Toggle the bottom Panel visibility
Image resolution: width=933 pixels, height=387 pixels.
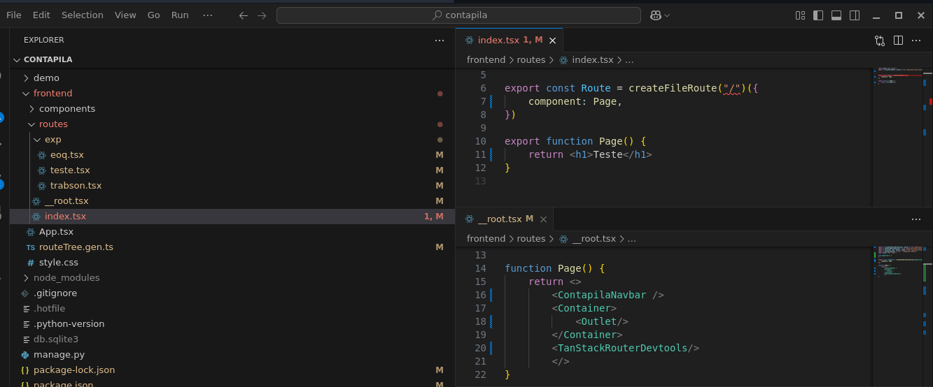(836, 15)
